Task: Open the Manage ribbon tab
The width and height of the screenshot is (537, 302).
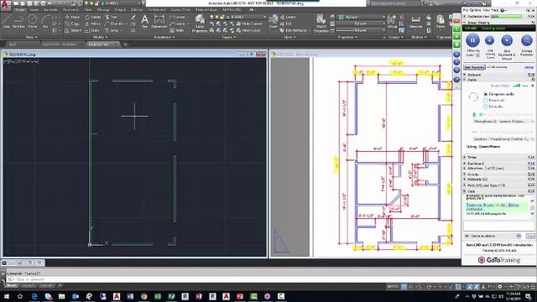Action: click(x=103, y=10)
